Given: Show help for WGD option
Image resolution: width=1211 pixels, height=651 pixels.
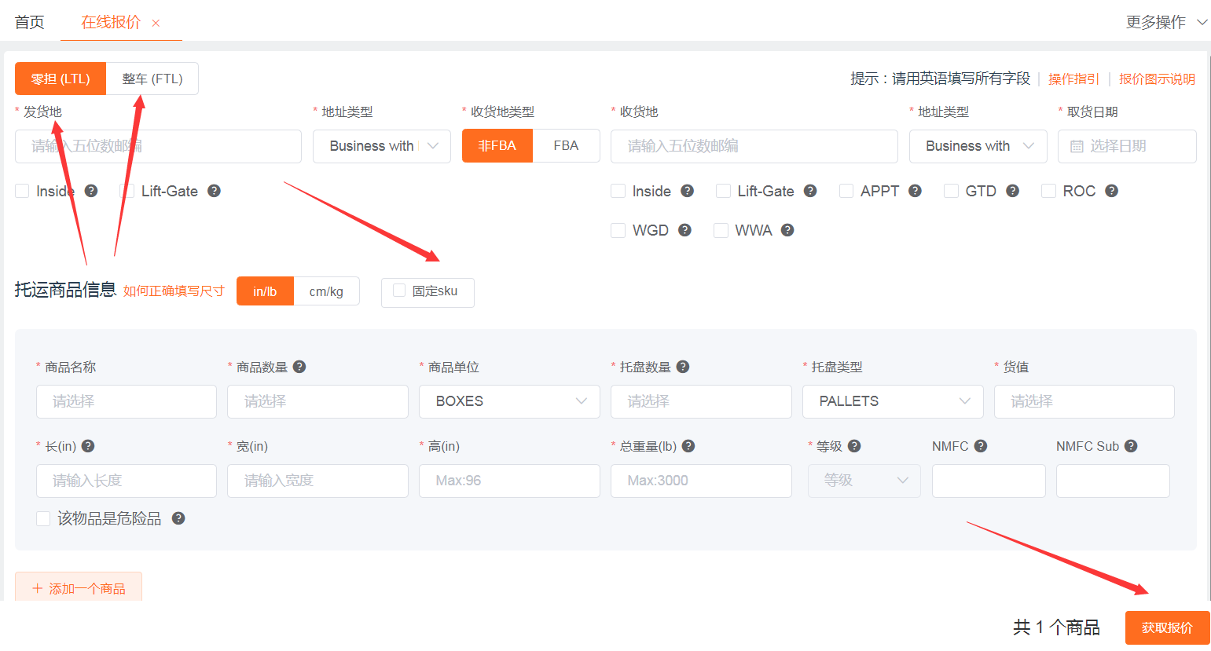Looking at the screenshot, I should pyautogui.click(x=684, y=230).
